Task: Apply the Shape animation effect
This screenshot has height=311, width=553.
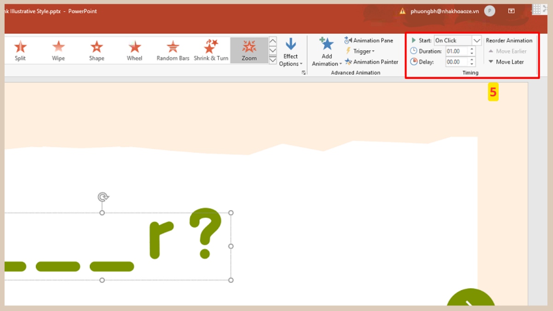Action: pyautogui.click(x=96, y=48)
